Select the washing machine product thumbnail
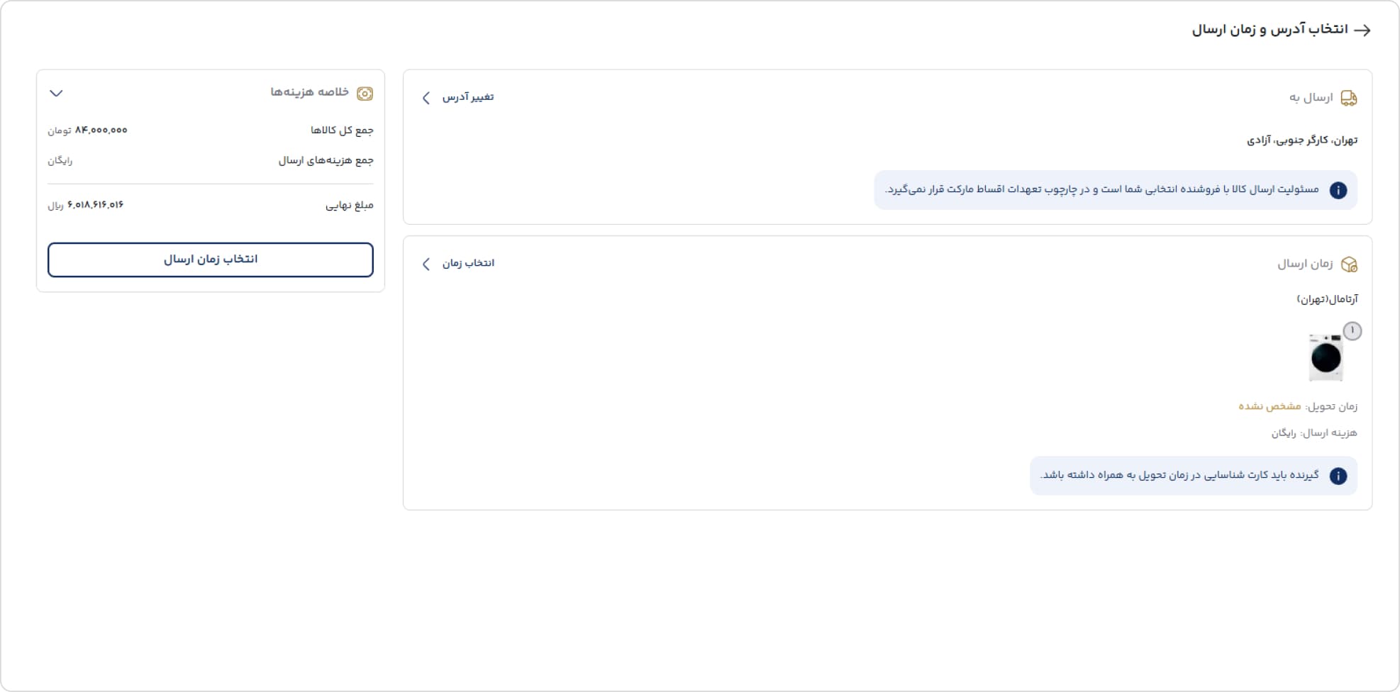 (x=1326, y=357)
